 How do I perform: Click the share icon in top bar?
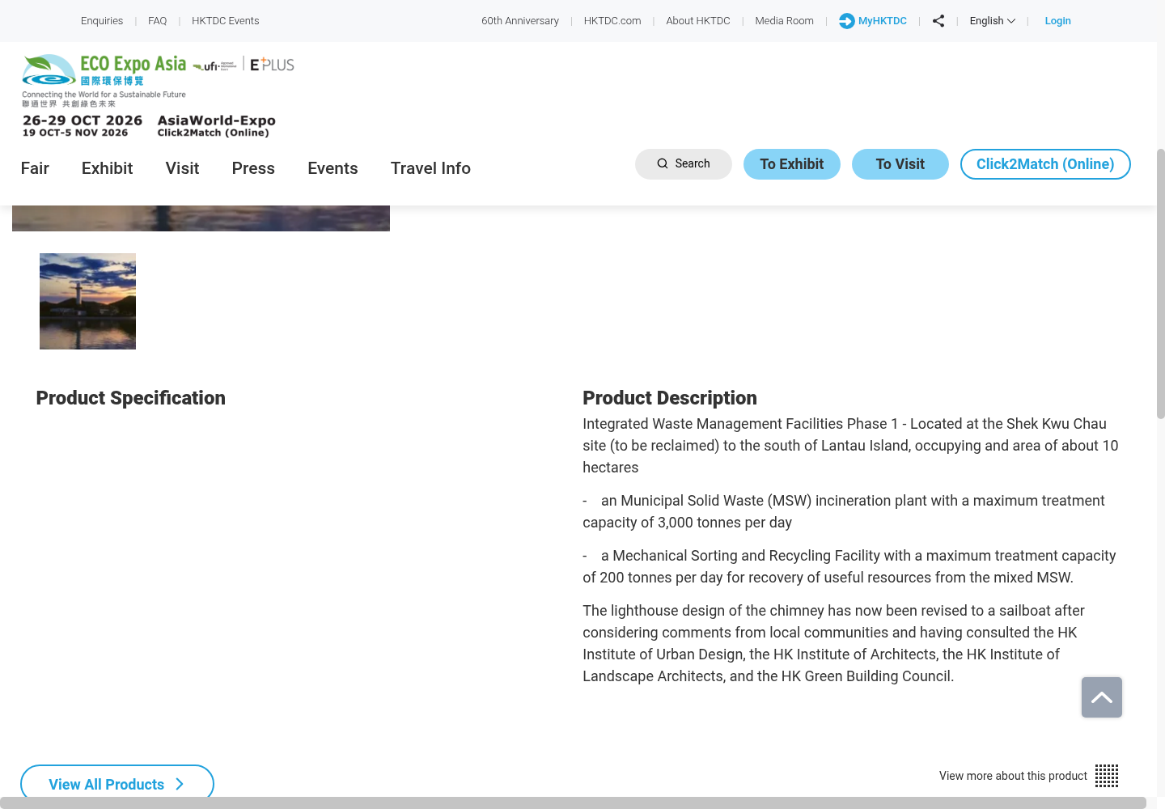[938, 21]
